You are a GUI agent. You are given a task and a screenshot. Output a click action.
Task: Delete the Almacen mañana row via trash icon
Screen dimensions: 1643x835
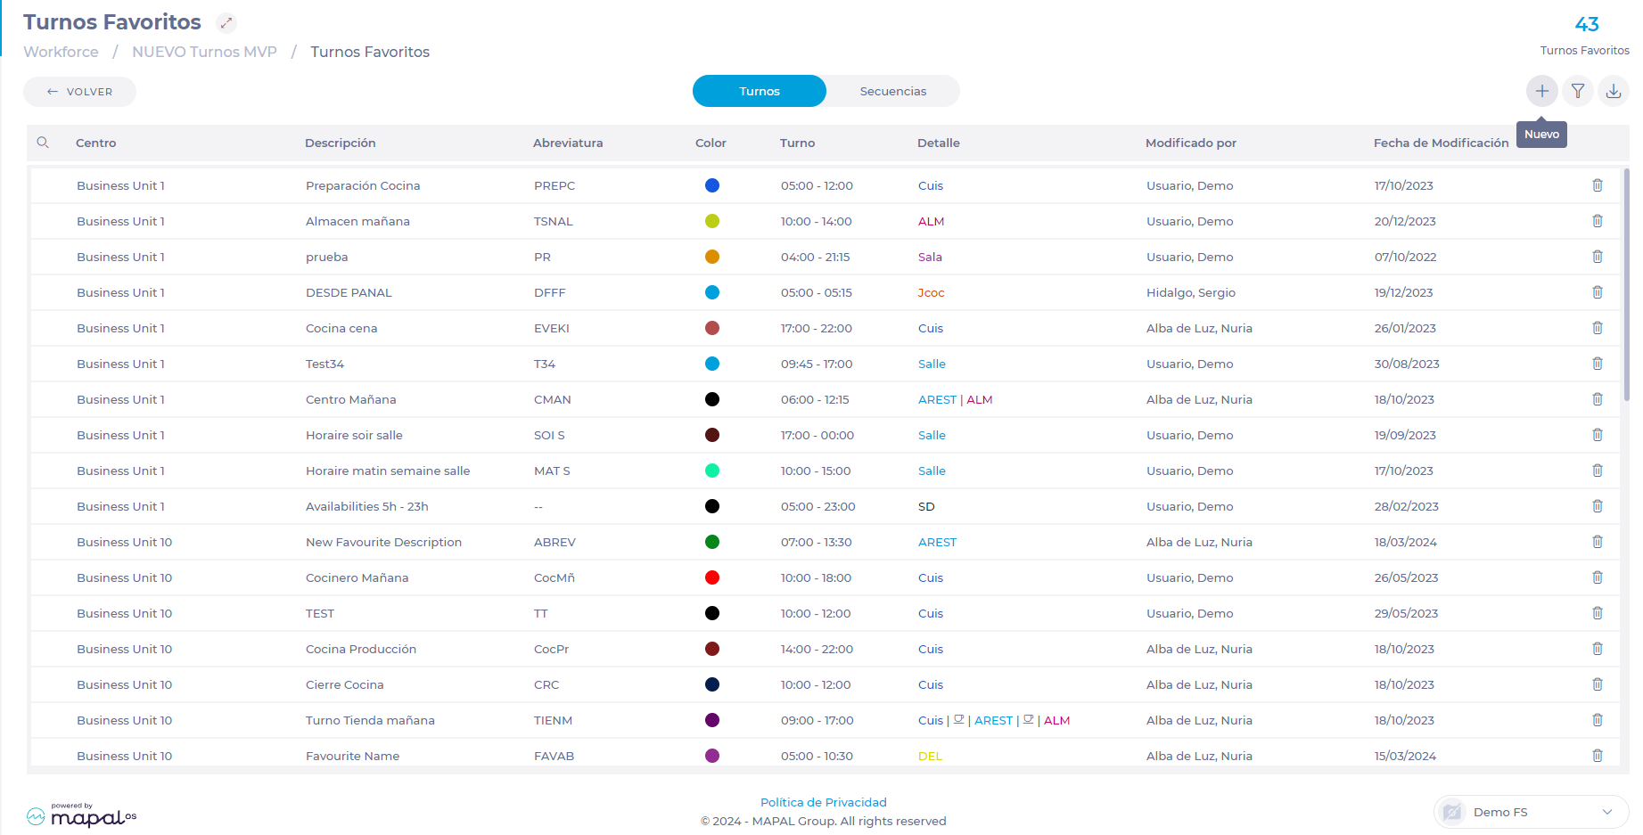tap(1598, 221)
